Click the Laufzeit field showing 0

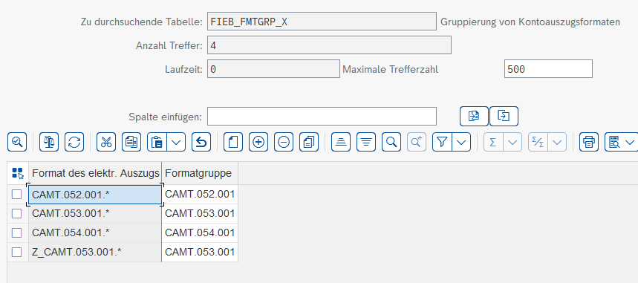[273, 69]
